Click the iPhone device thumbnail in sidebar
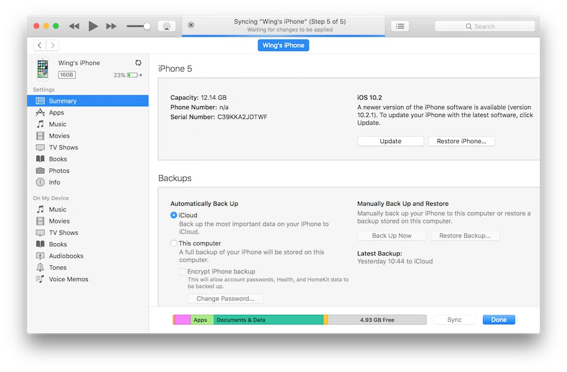 (43, 68)
